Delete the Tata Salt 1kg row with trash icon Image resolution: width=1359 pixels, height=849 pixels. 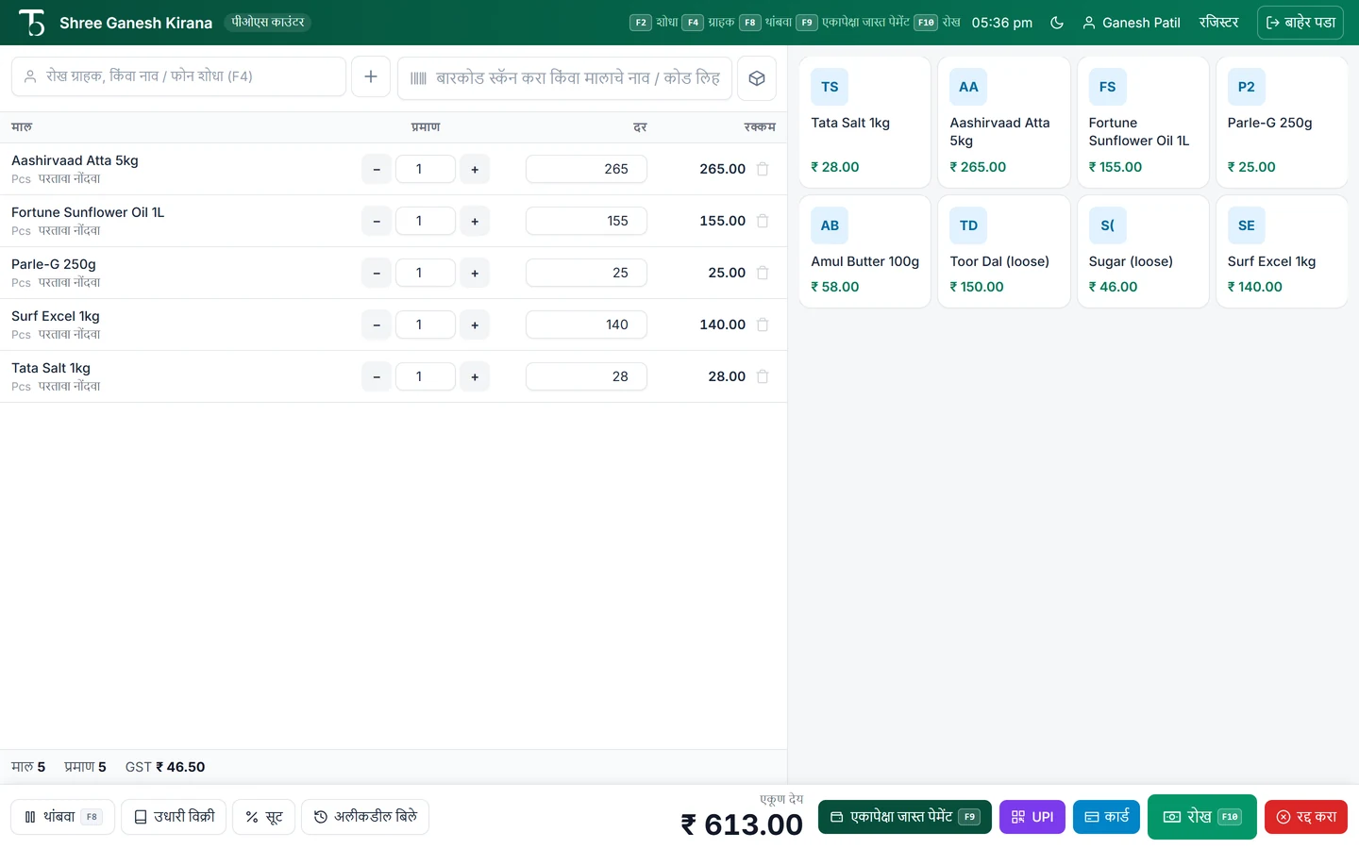(x=763, y=376)
